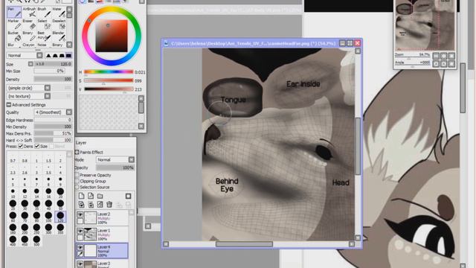Enable the Selection Source option
Screen dimensions: 476x268
pos(77,187)
